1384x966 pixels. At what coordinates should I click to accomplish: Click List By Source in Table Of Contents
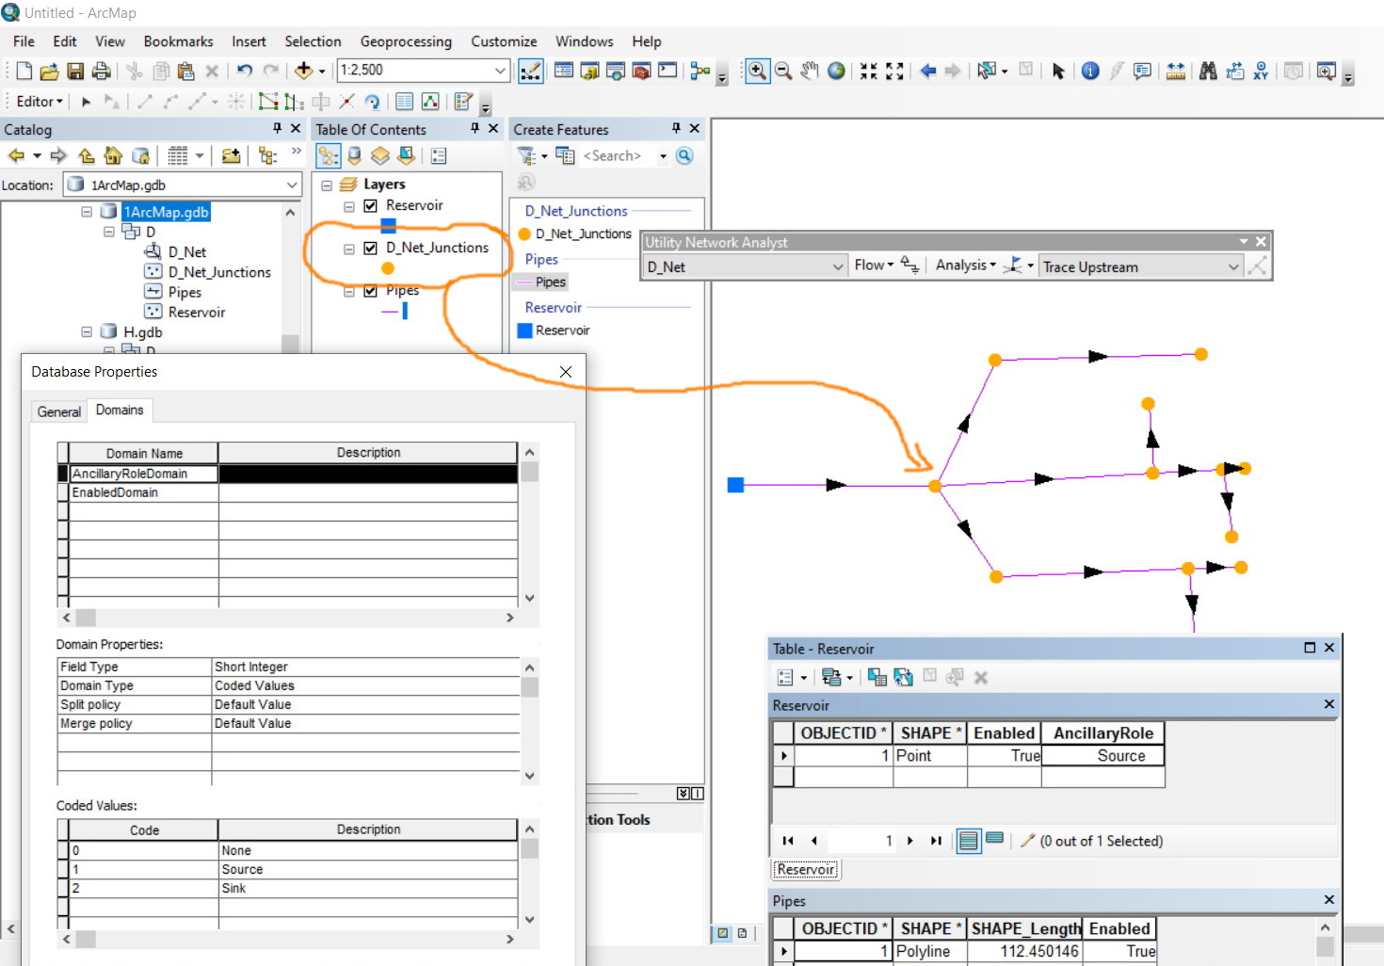(x=354, y=155)
